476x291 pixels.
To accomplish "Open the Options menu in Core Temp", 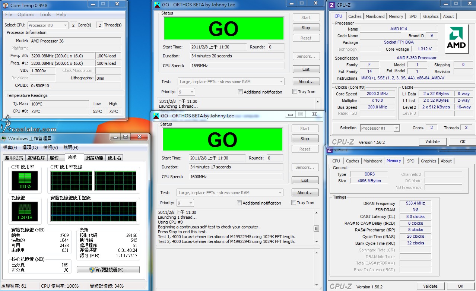I will point(26,15).
